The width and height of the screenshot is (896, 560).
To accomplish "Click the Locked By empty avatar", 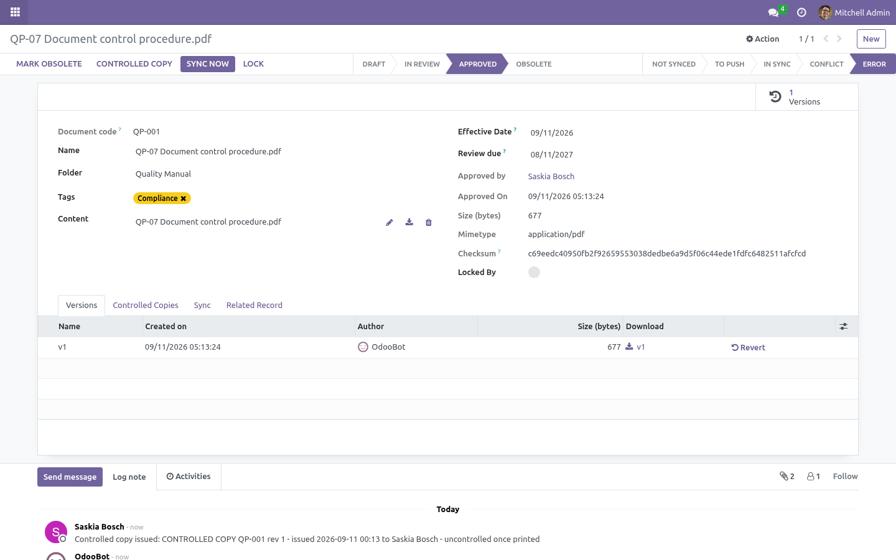I will (534, 273).
